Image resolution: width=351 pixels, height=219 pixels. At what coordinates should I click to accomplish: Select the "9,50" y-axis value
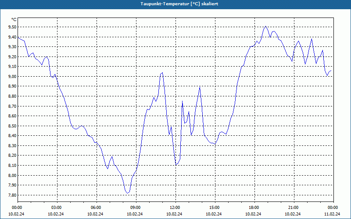pyautogui.click(x=13, y=27)
